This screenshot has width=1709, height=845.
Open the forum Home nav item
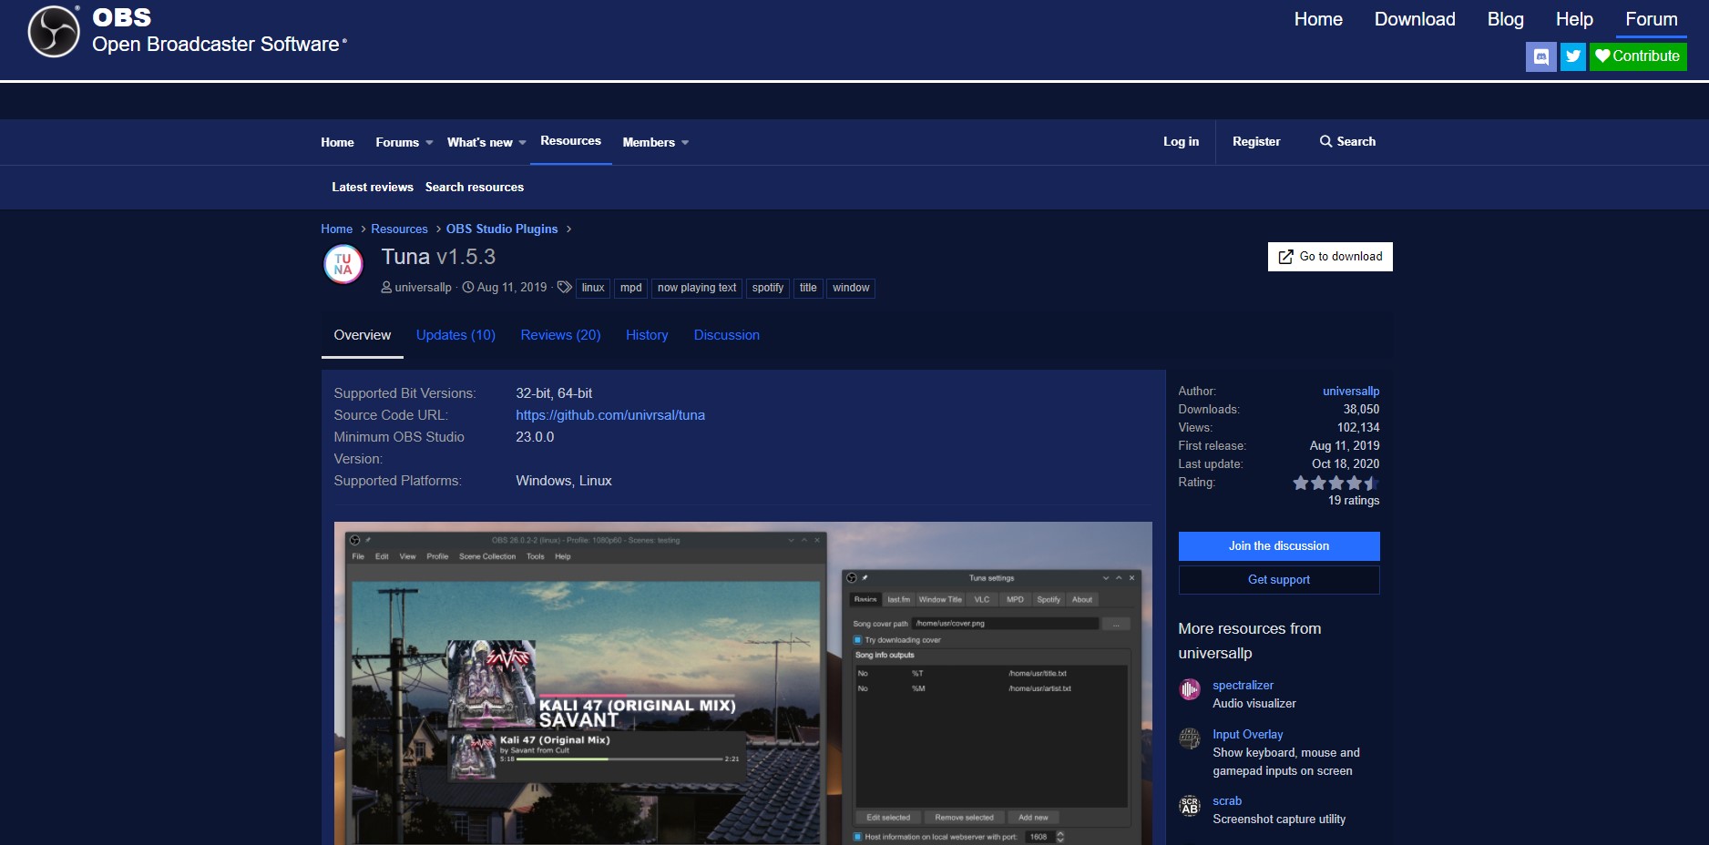[x=337, y=142]
